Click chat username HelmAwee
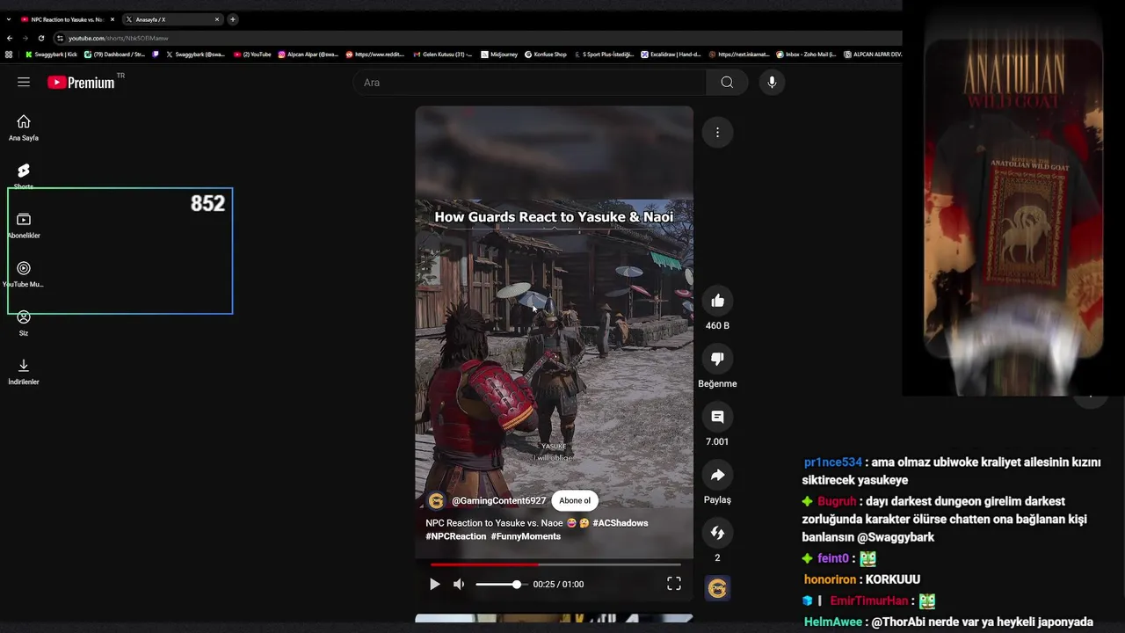This screenshot has height=633, width=1125. (833, 622)
